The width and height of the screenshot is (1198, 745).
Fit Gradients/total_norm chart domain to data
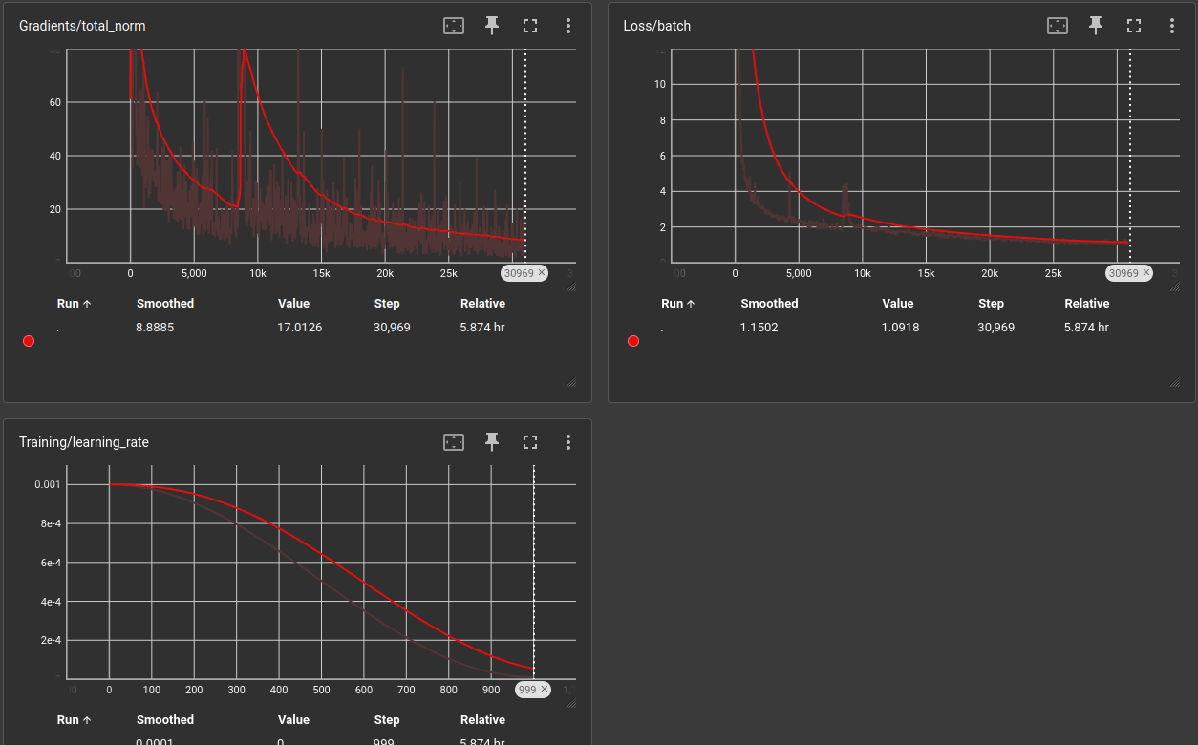[x=453, y=26]
